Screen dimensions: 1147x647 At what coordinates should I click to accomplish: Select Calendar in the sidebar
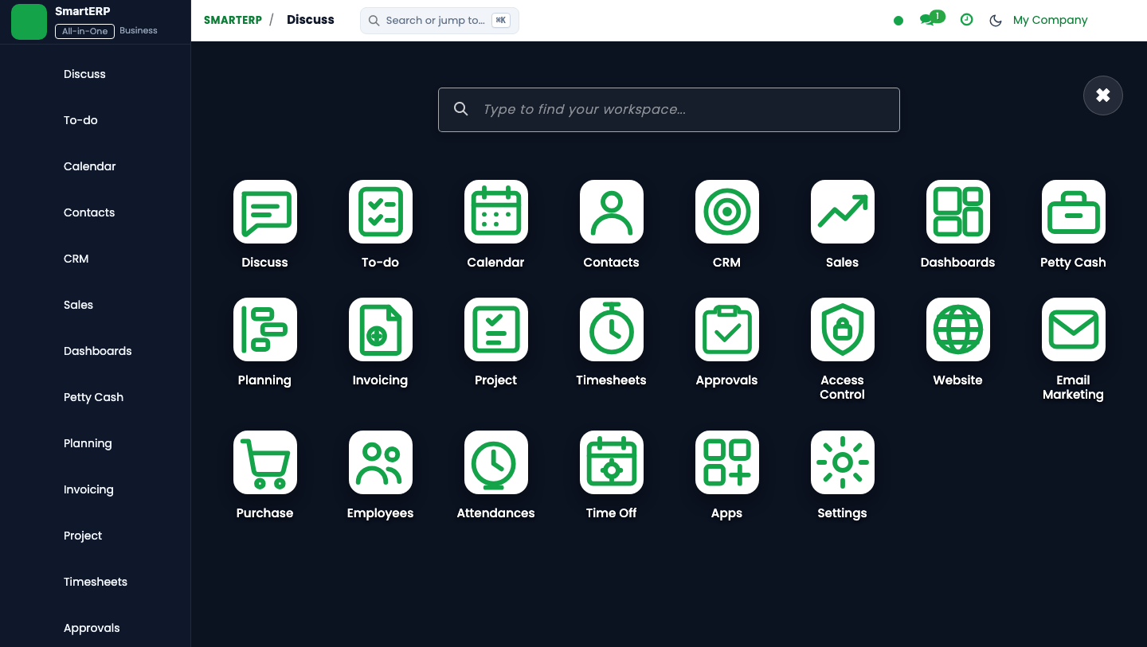pos(90,166)
